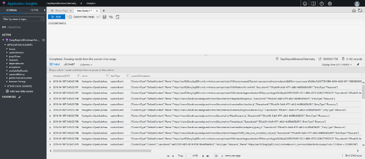Click the copy link icon in toolbar
365x159 pixels.
point(111,17)
